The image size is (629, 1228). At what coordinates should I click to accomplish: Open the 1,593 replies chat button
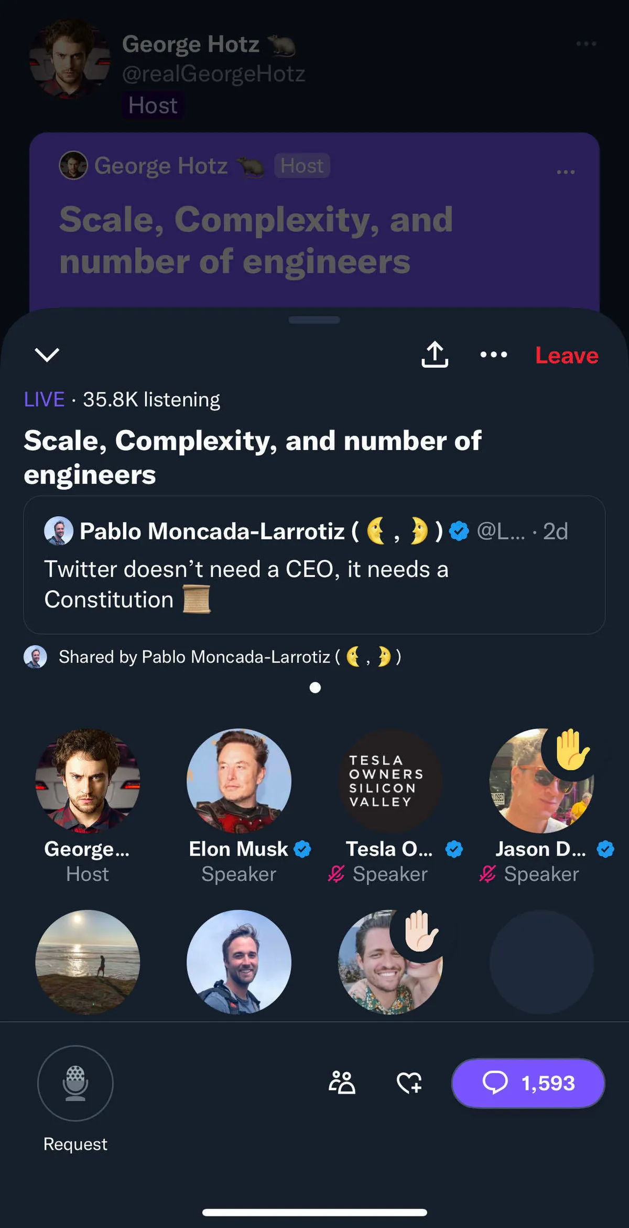coord(528,1083)
